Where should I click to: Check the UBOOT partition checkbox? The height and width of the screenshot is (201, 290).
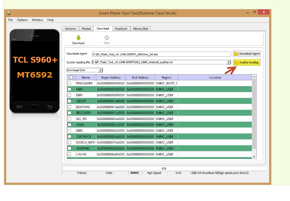click(x=69, y=101)
